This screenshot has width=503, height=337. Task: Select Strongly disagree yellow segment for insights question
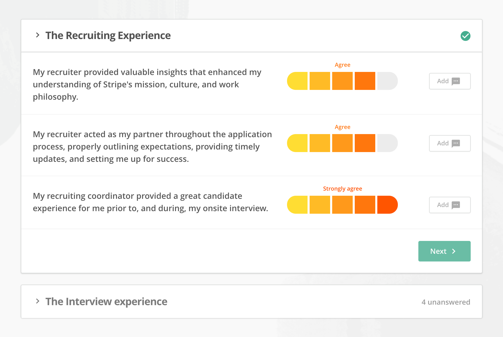pos(297,81)
